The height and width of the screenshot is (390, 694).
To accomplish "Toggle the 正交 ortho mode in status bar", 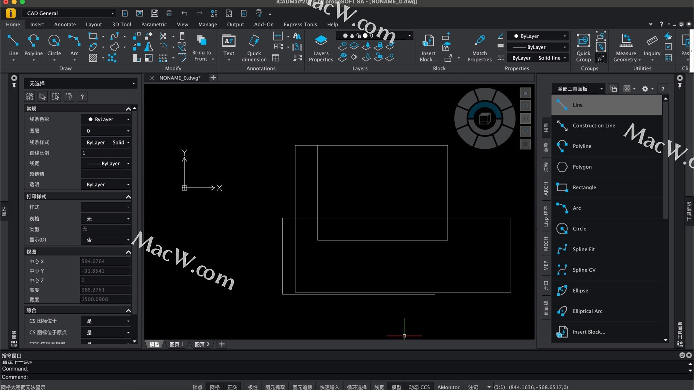I will pyautogui.click(x=232, y=387).
